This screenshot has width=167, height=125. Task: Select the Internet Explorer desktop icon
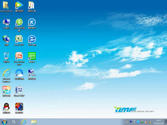click(6, 73)
